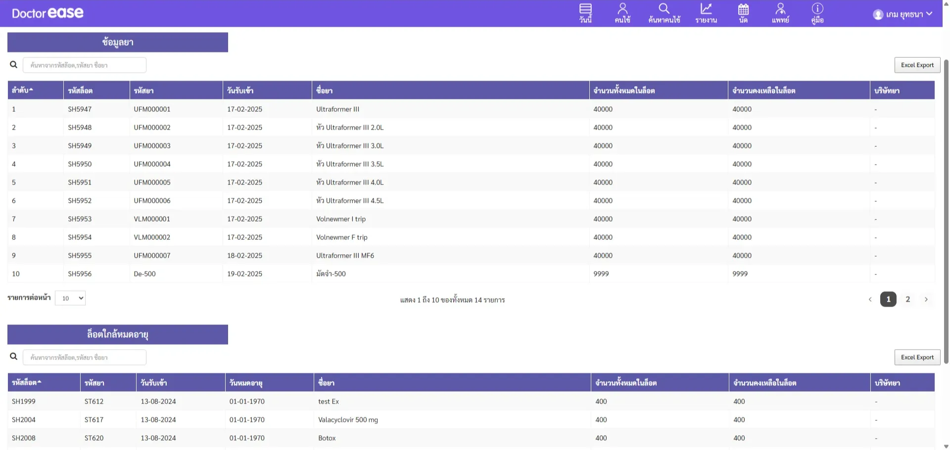The height and width of the screenshot is (450, 950).
Task: Expand the เกม ยุทธนา user menu
Action: pyautogui.click(x=902, y=14)
